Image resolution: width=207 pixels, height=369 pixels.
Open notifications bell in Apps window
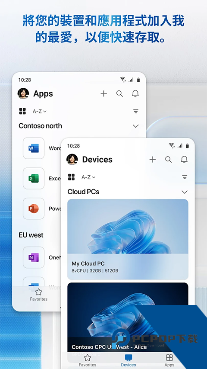coord(135,94)
